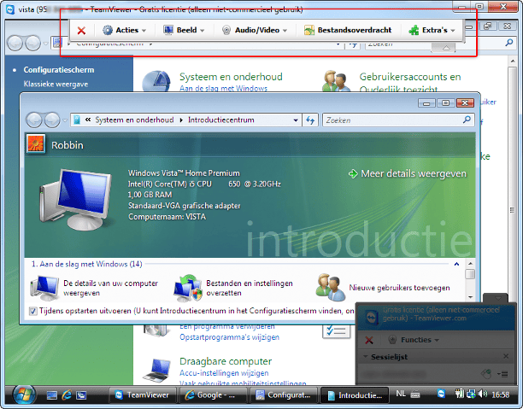Image resolution: width=523 pixels, height=409 pixels.
Task: Open the Vista Start button
Action: pyautogui.click(x=24, y=395)
